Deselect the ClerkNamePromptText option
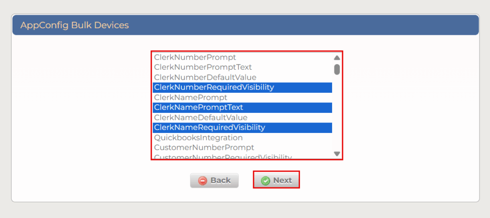This screenshot has height=218, width=490. click(x=199, y=108)
